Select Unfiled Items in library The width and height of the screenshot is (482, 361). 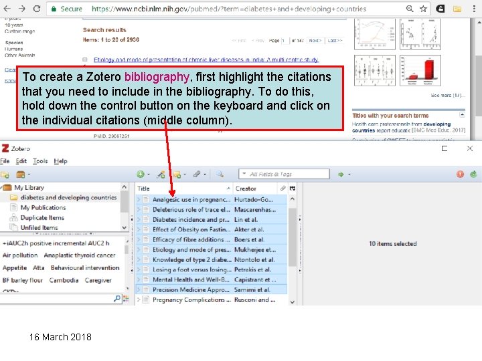click(39, 228)
